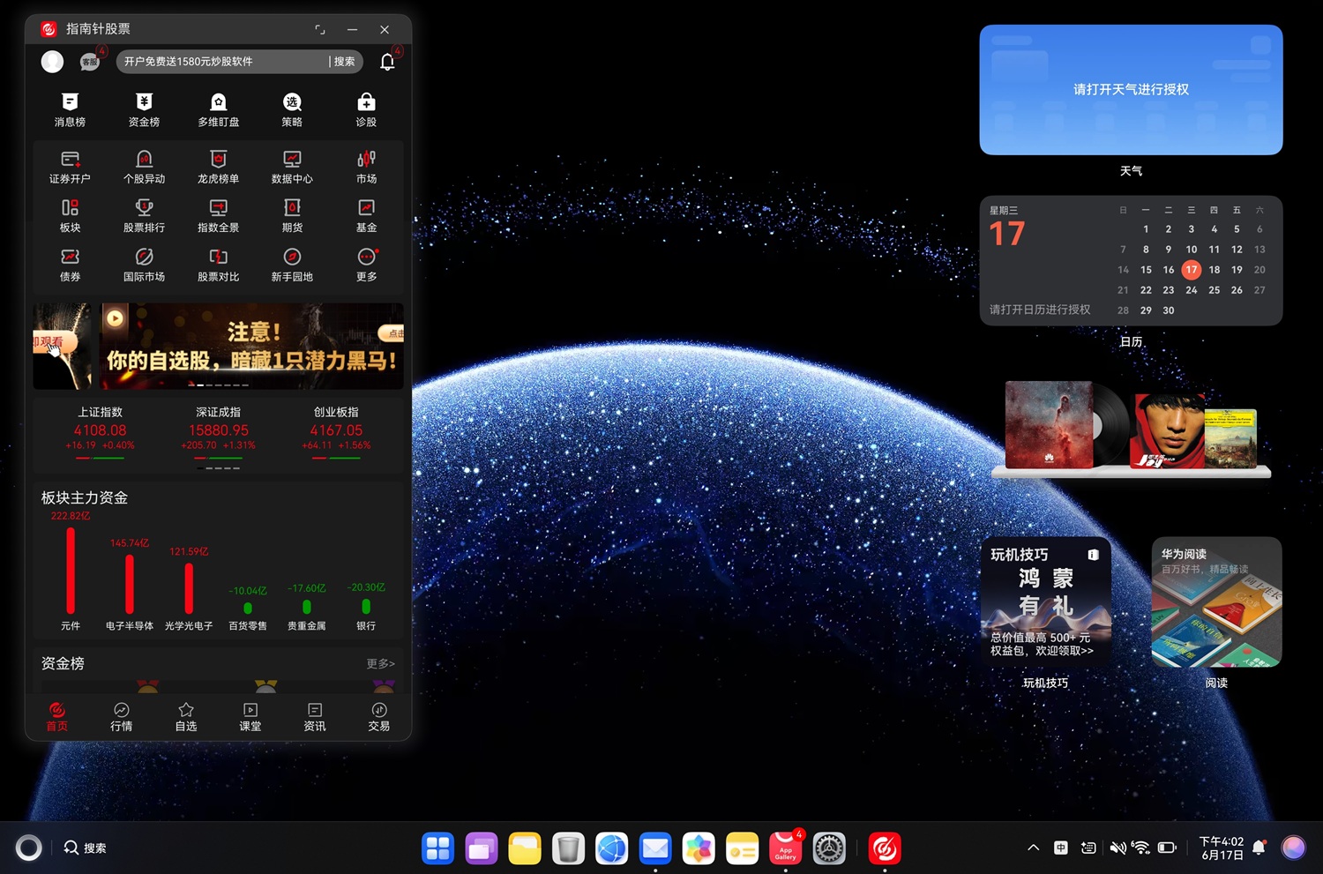Screen dimensions: 1323x874
Task: Select date 17 in the calendar grid
Action: point(1192,270)
